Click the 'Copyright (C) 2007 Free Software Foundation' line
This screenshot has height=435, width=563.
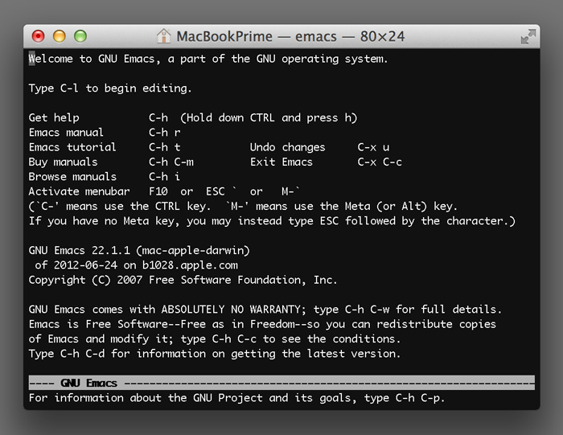[x=183, y=280]
